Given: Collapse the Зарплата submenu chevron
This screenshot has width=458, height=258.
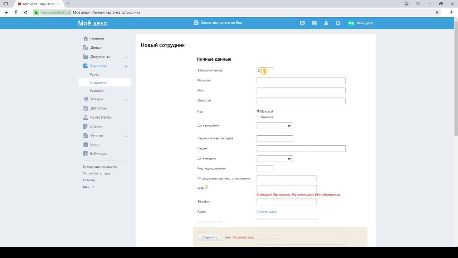Looking at the screenshot, I should click(126, 66).
